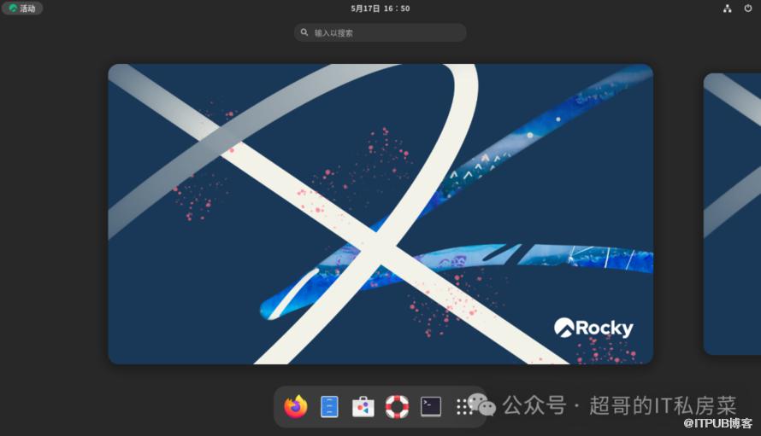This screenshot has width=761, height=436.
Task: Launch Firefox from the dock
Action: tap(296, 407)
